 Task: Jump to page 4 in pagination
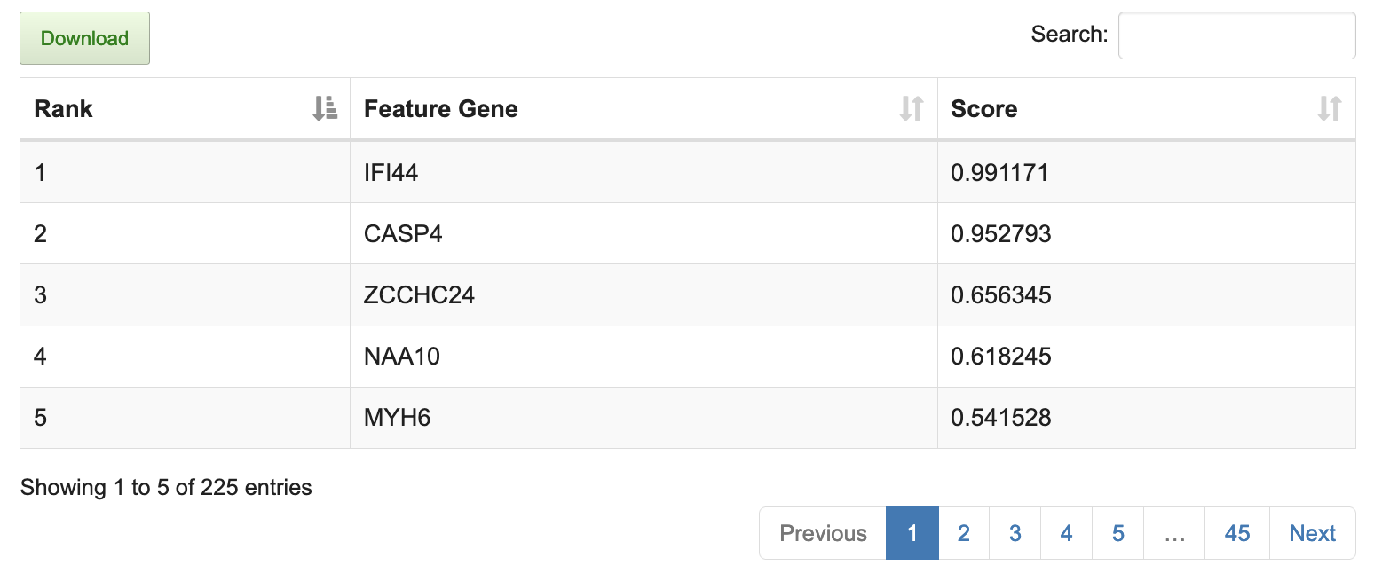[x=1066, y=533]
